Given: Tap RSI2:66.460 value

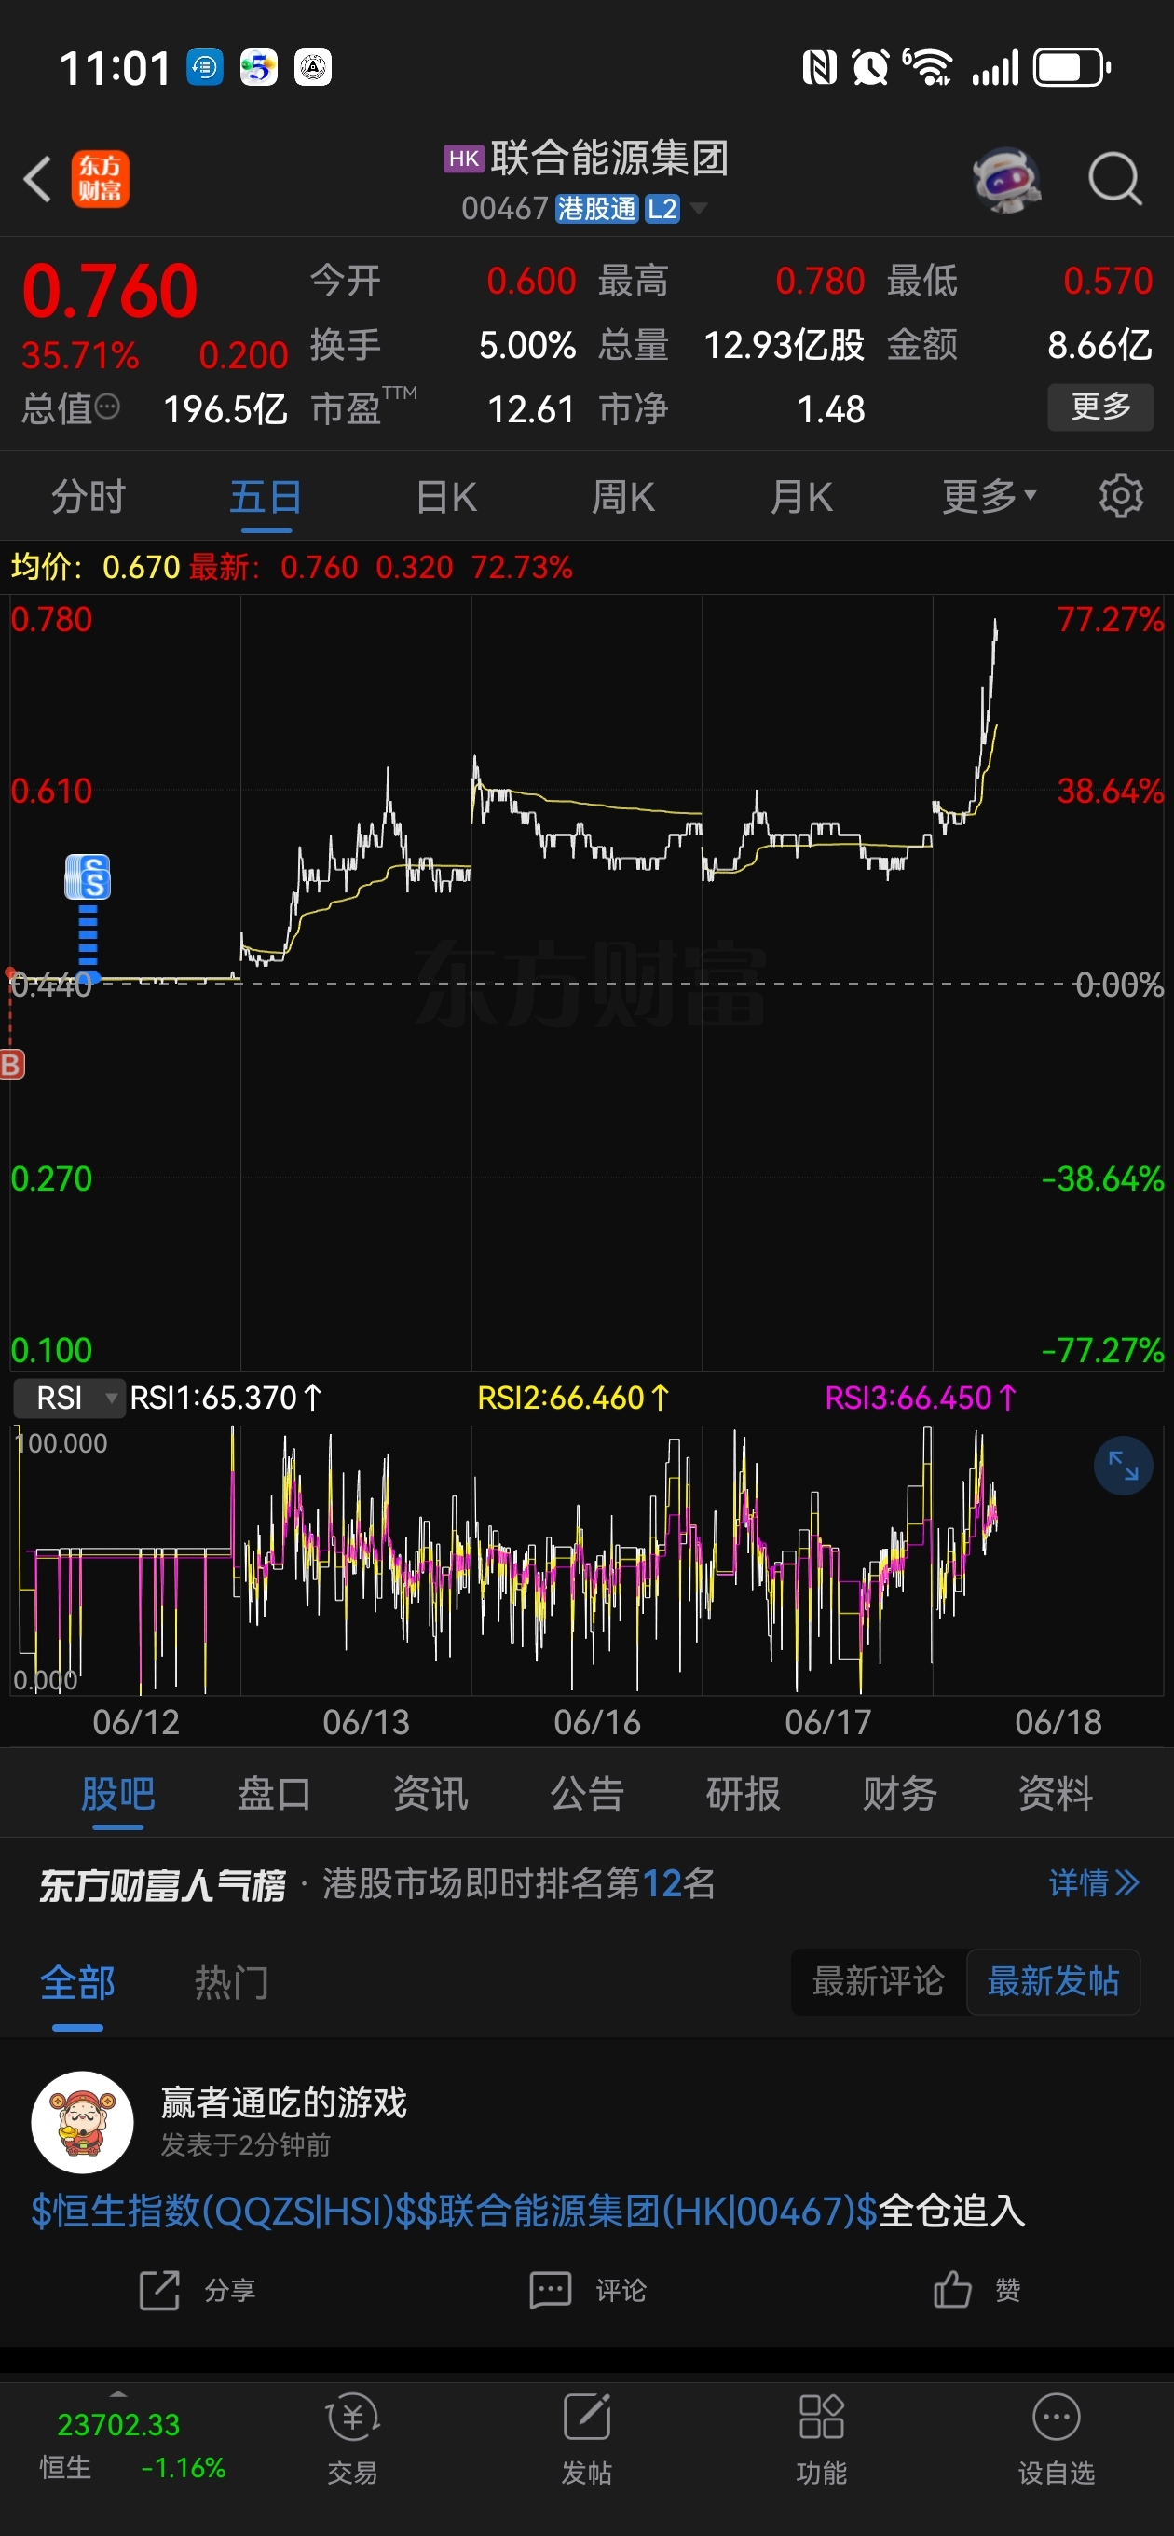Looking at the screenshot, I should click(x=573, y=1398).
